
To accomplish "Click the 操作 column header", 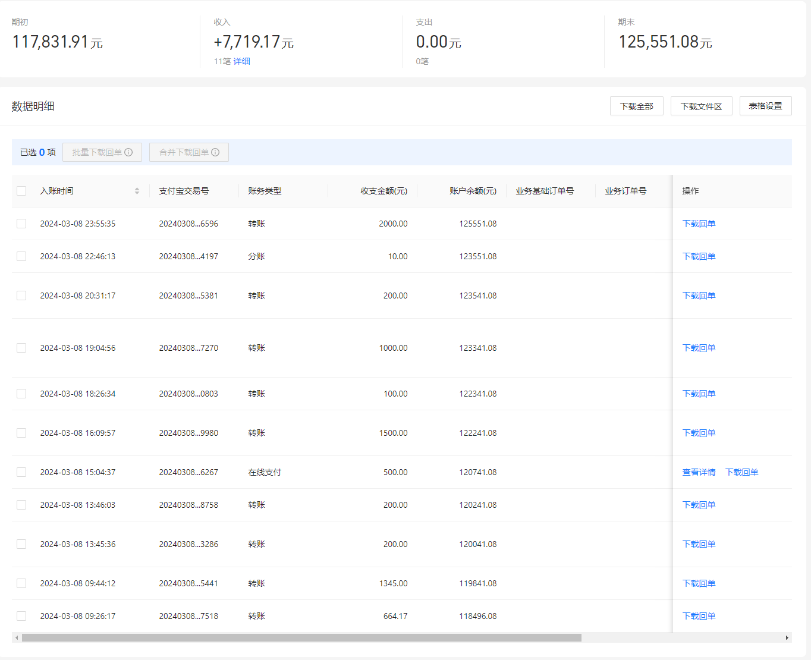I will point(690,191).
